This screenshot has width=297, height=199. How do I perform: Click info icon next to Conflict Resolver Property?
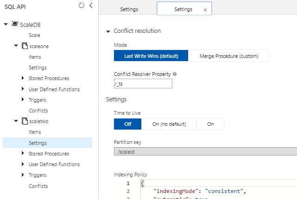click(x=175, y=74)
